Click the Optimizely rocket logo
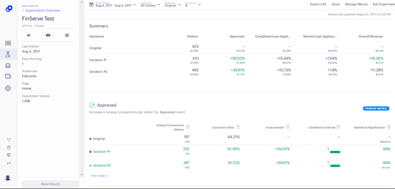The width and height of the screenshot is (395, 189). pyautogui.click(x=9, y=9)
